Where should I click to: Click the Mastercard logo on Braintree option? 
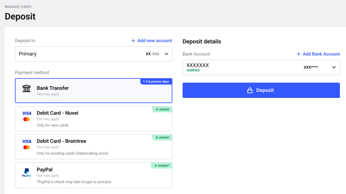[x=26, y=147]
